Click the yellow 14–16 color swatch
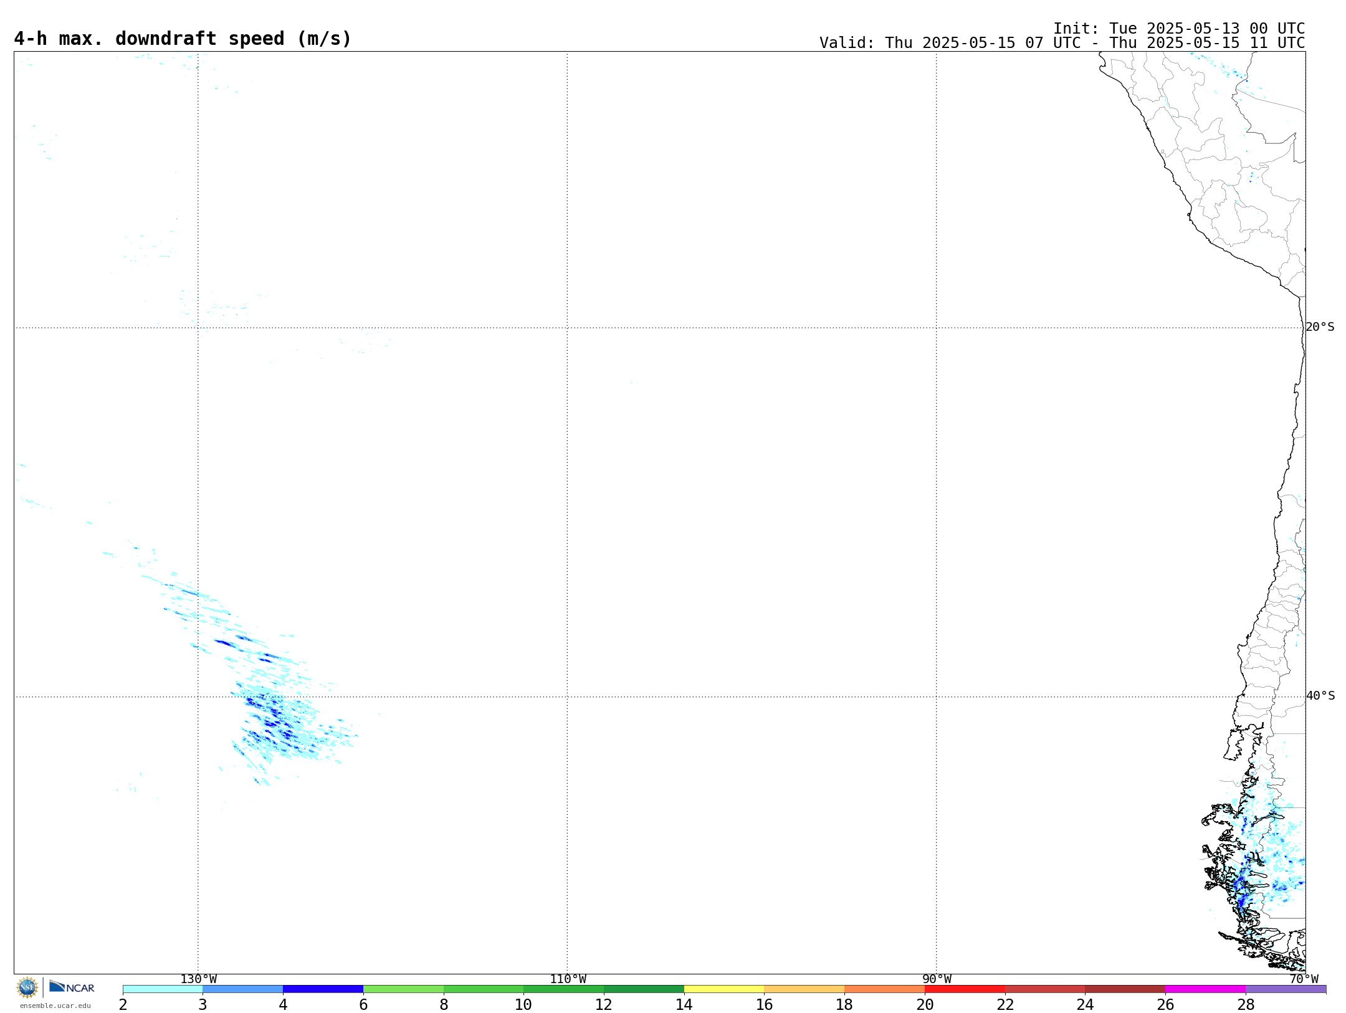Viewport: 1346px width, 1013px height. [724, 989]
